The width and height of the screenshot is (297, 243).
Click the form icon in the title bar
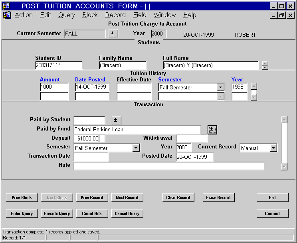point(6,6)
